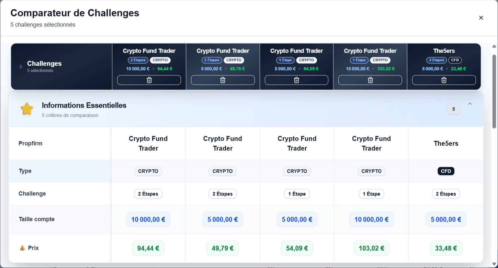The image size is (498, 268).
Task: Collapse the Informations Essentielles section
Action: point(470,104)
